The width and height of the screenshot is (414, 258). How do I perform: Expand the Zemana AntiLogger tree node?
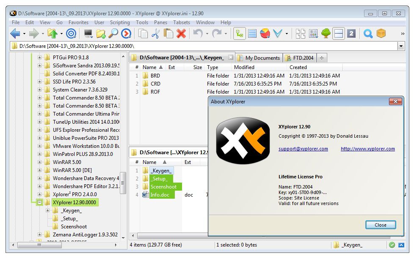pyautogui.click(x=39, y=234)
